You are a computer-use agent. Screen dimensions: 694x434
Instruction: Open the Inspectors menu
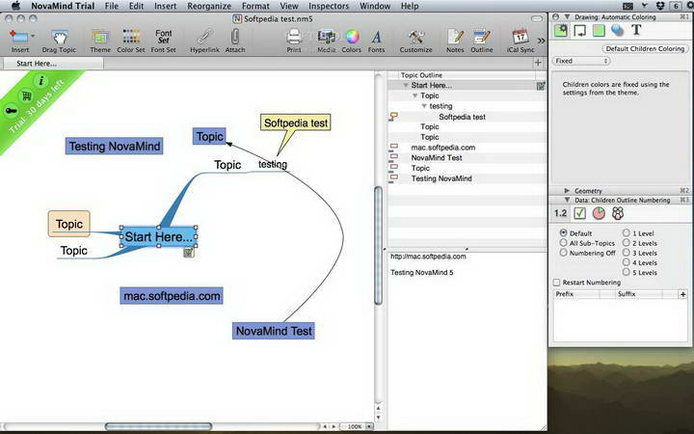click(329, 6)
